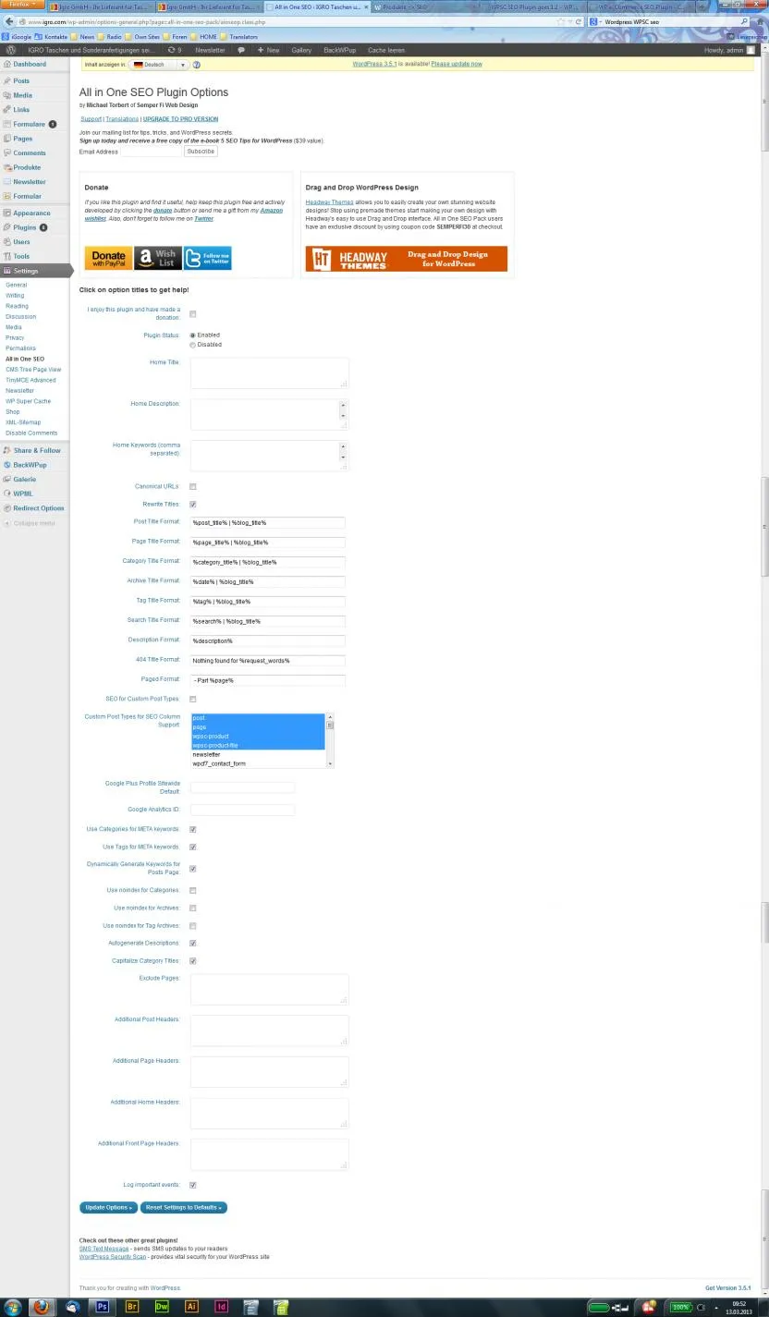Select Plugin Status Disabled radio
The height and width of the screenshot is (1317, 769).
pos(193,345)
